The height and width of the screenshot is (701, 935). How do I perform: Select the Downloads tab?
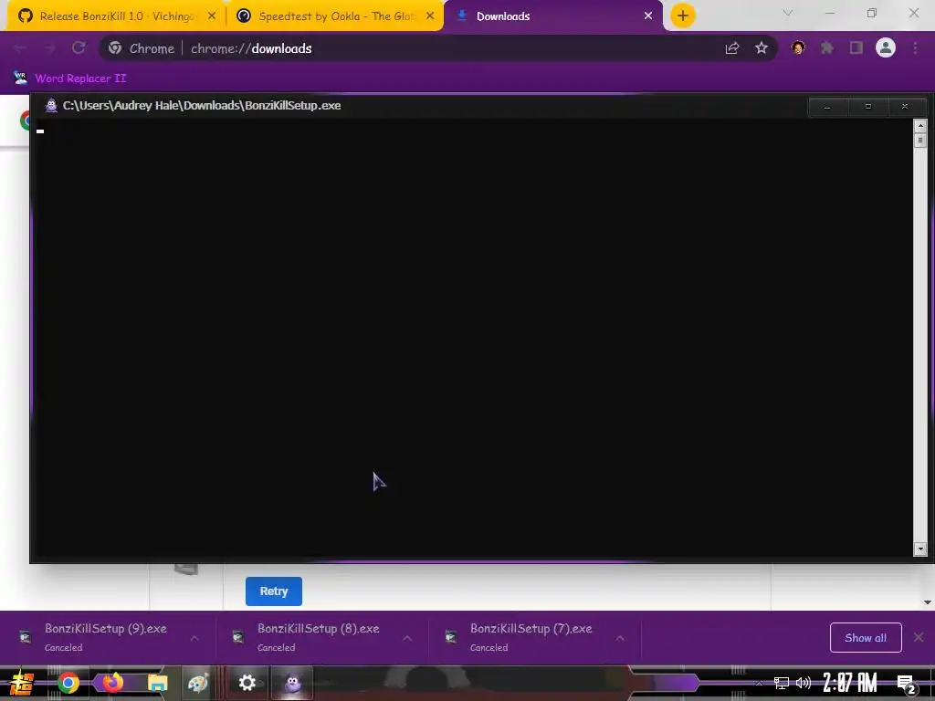(552, 16)
